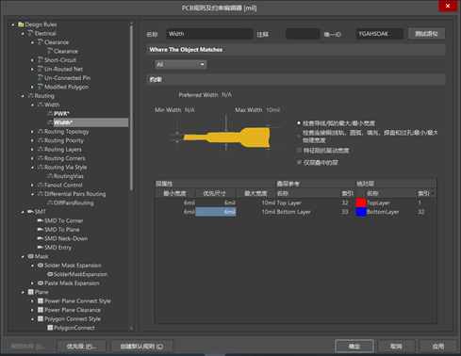Click the unique ID field YGAHSOAK
Image resolution: width=461 pixels, height=356 pixels.
[379, 34]
